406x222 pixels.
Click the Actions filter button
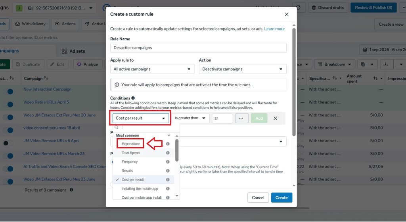click(65, 24)
